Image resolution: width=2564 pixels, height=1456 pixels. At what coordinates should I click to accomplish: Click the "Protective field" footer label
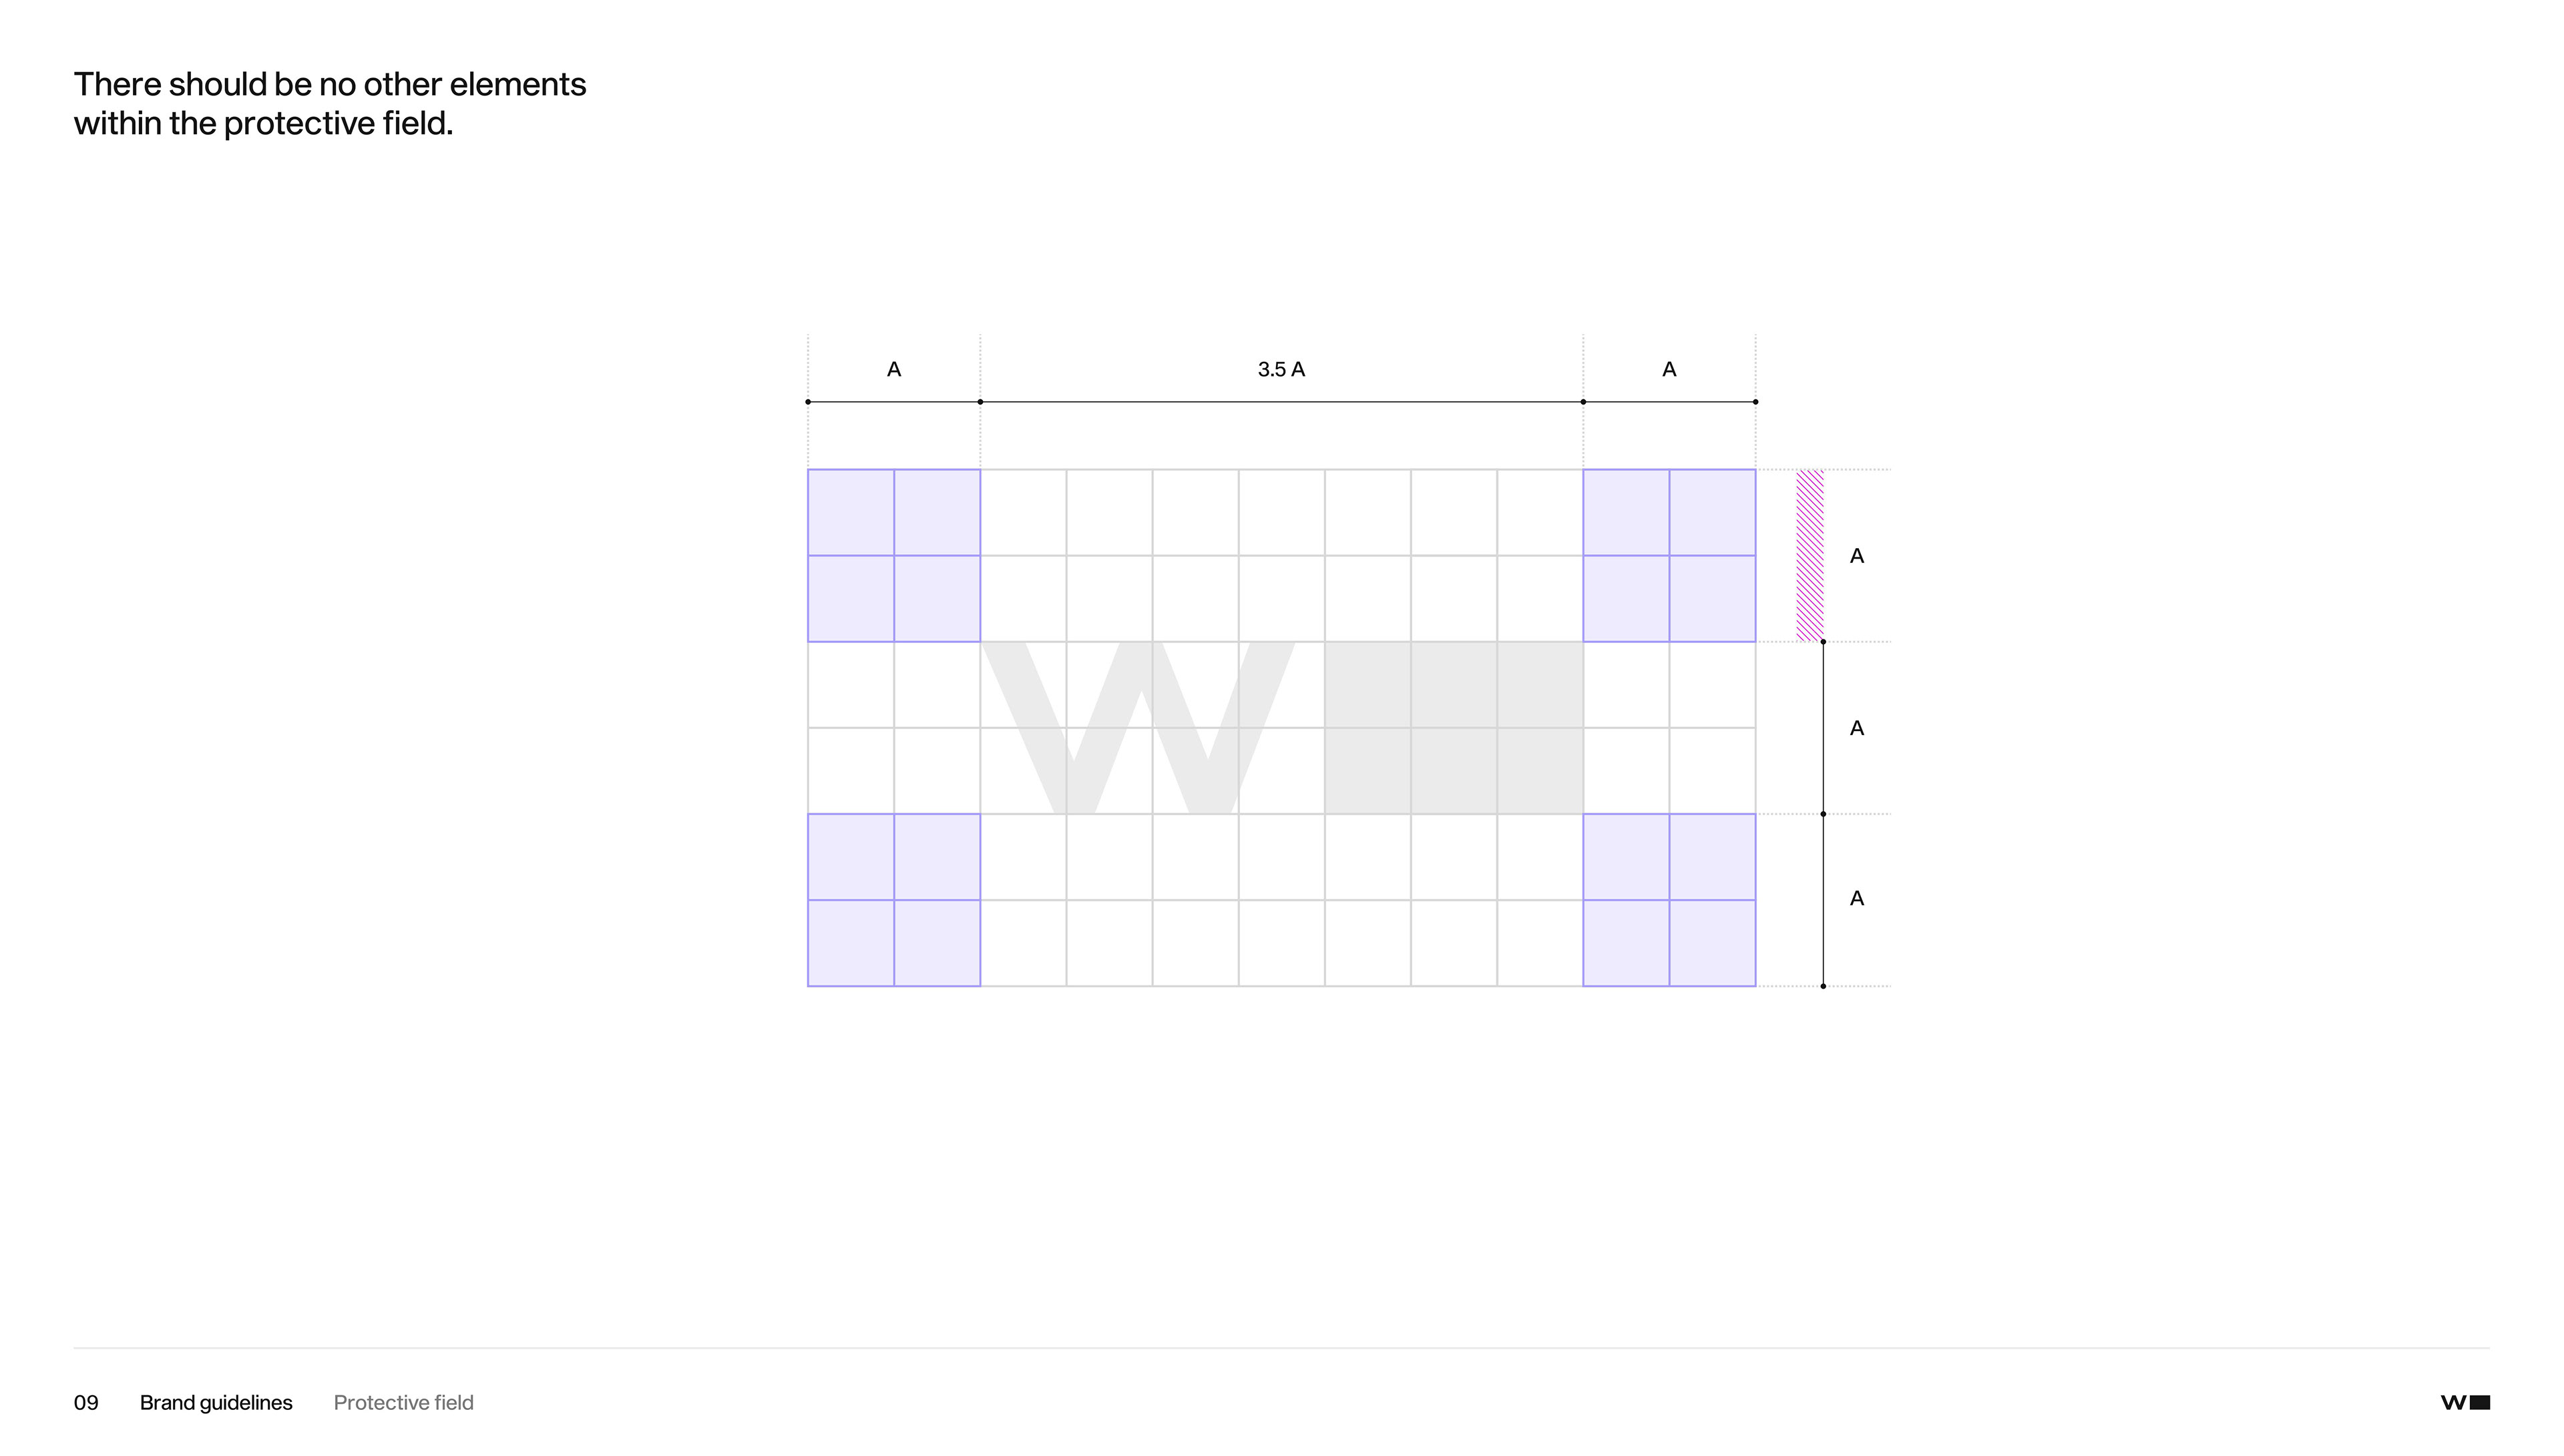pos(403,1402)
